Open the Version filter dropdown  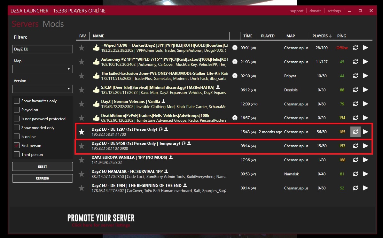[43, 89]
